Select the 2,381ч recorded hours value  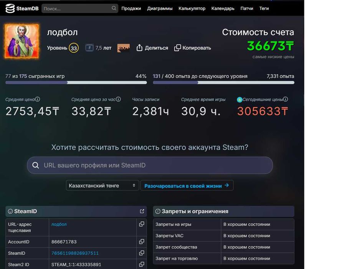(x=151, y=111)
